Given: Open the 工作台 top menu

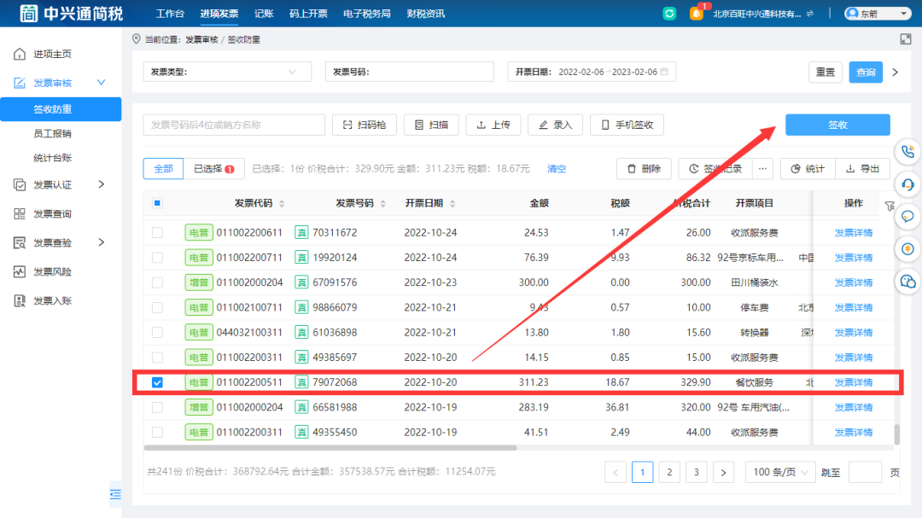Looking at the screenshot, I should click(x=170, y=14).
